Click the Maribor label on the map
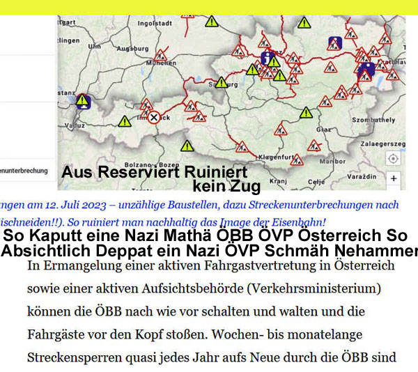Image resolution: width=418 pixels, height=372 pixels. 332,161
